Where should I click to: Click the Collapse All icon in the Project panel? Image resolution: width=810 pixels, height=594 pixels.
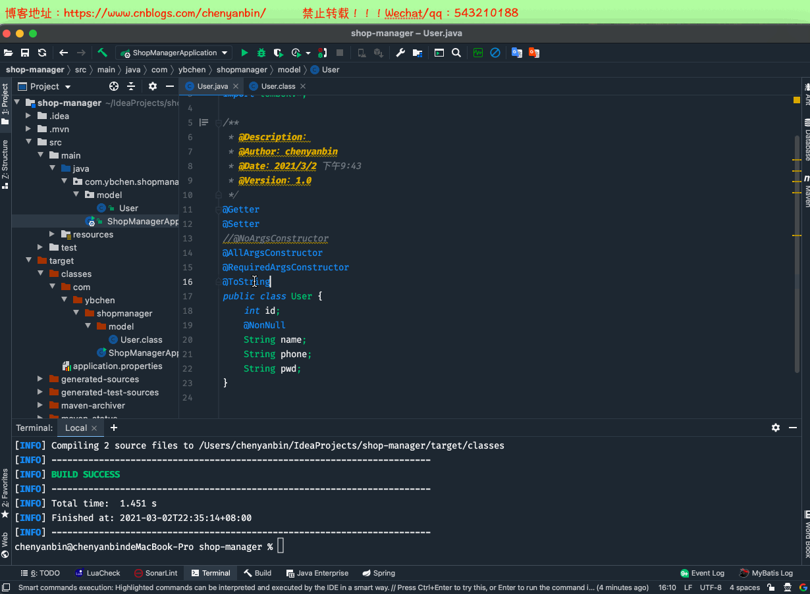point(131,86)
